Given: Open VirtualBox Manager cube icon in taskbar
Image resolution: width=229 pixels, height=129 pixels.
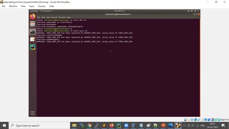Looking at the screenshot, I should pos(133,125).
